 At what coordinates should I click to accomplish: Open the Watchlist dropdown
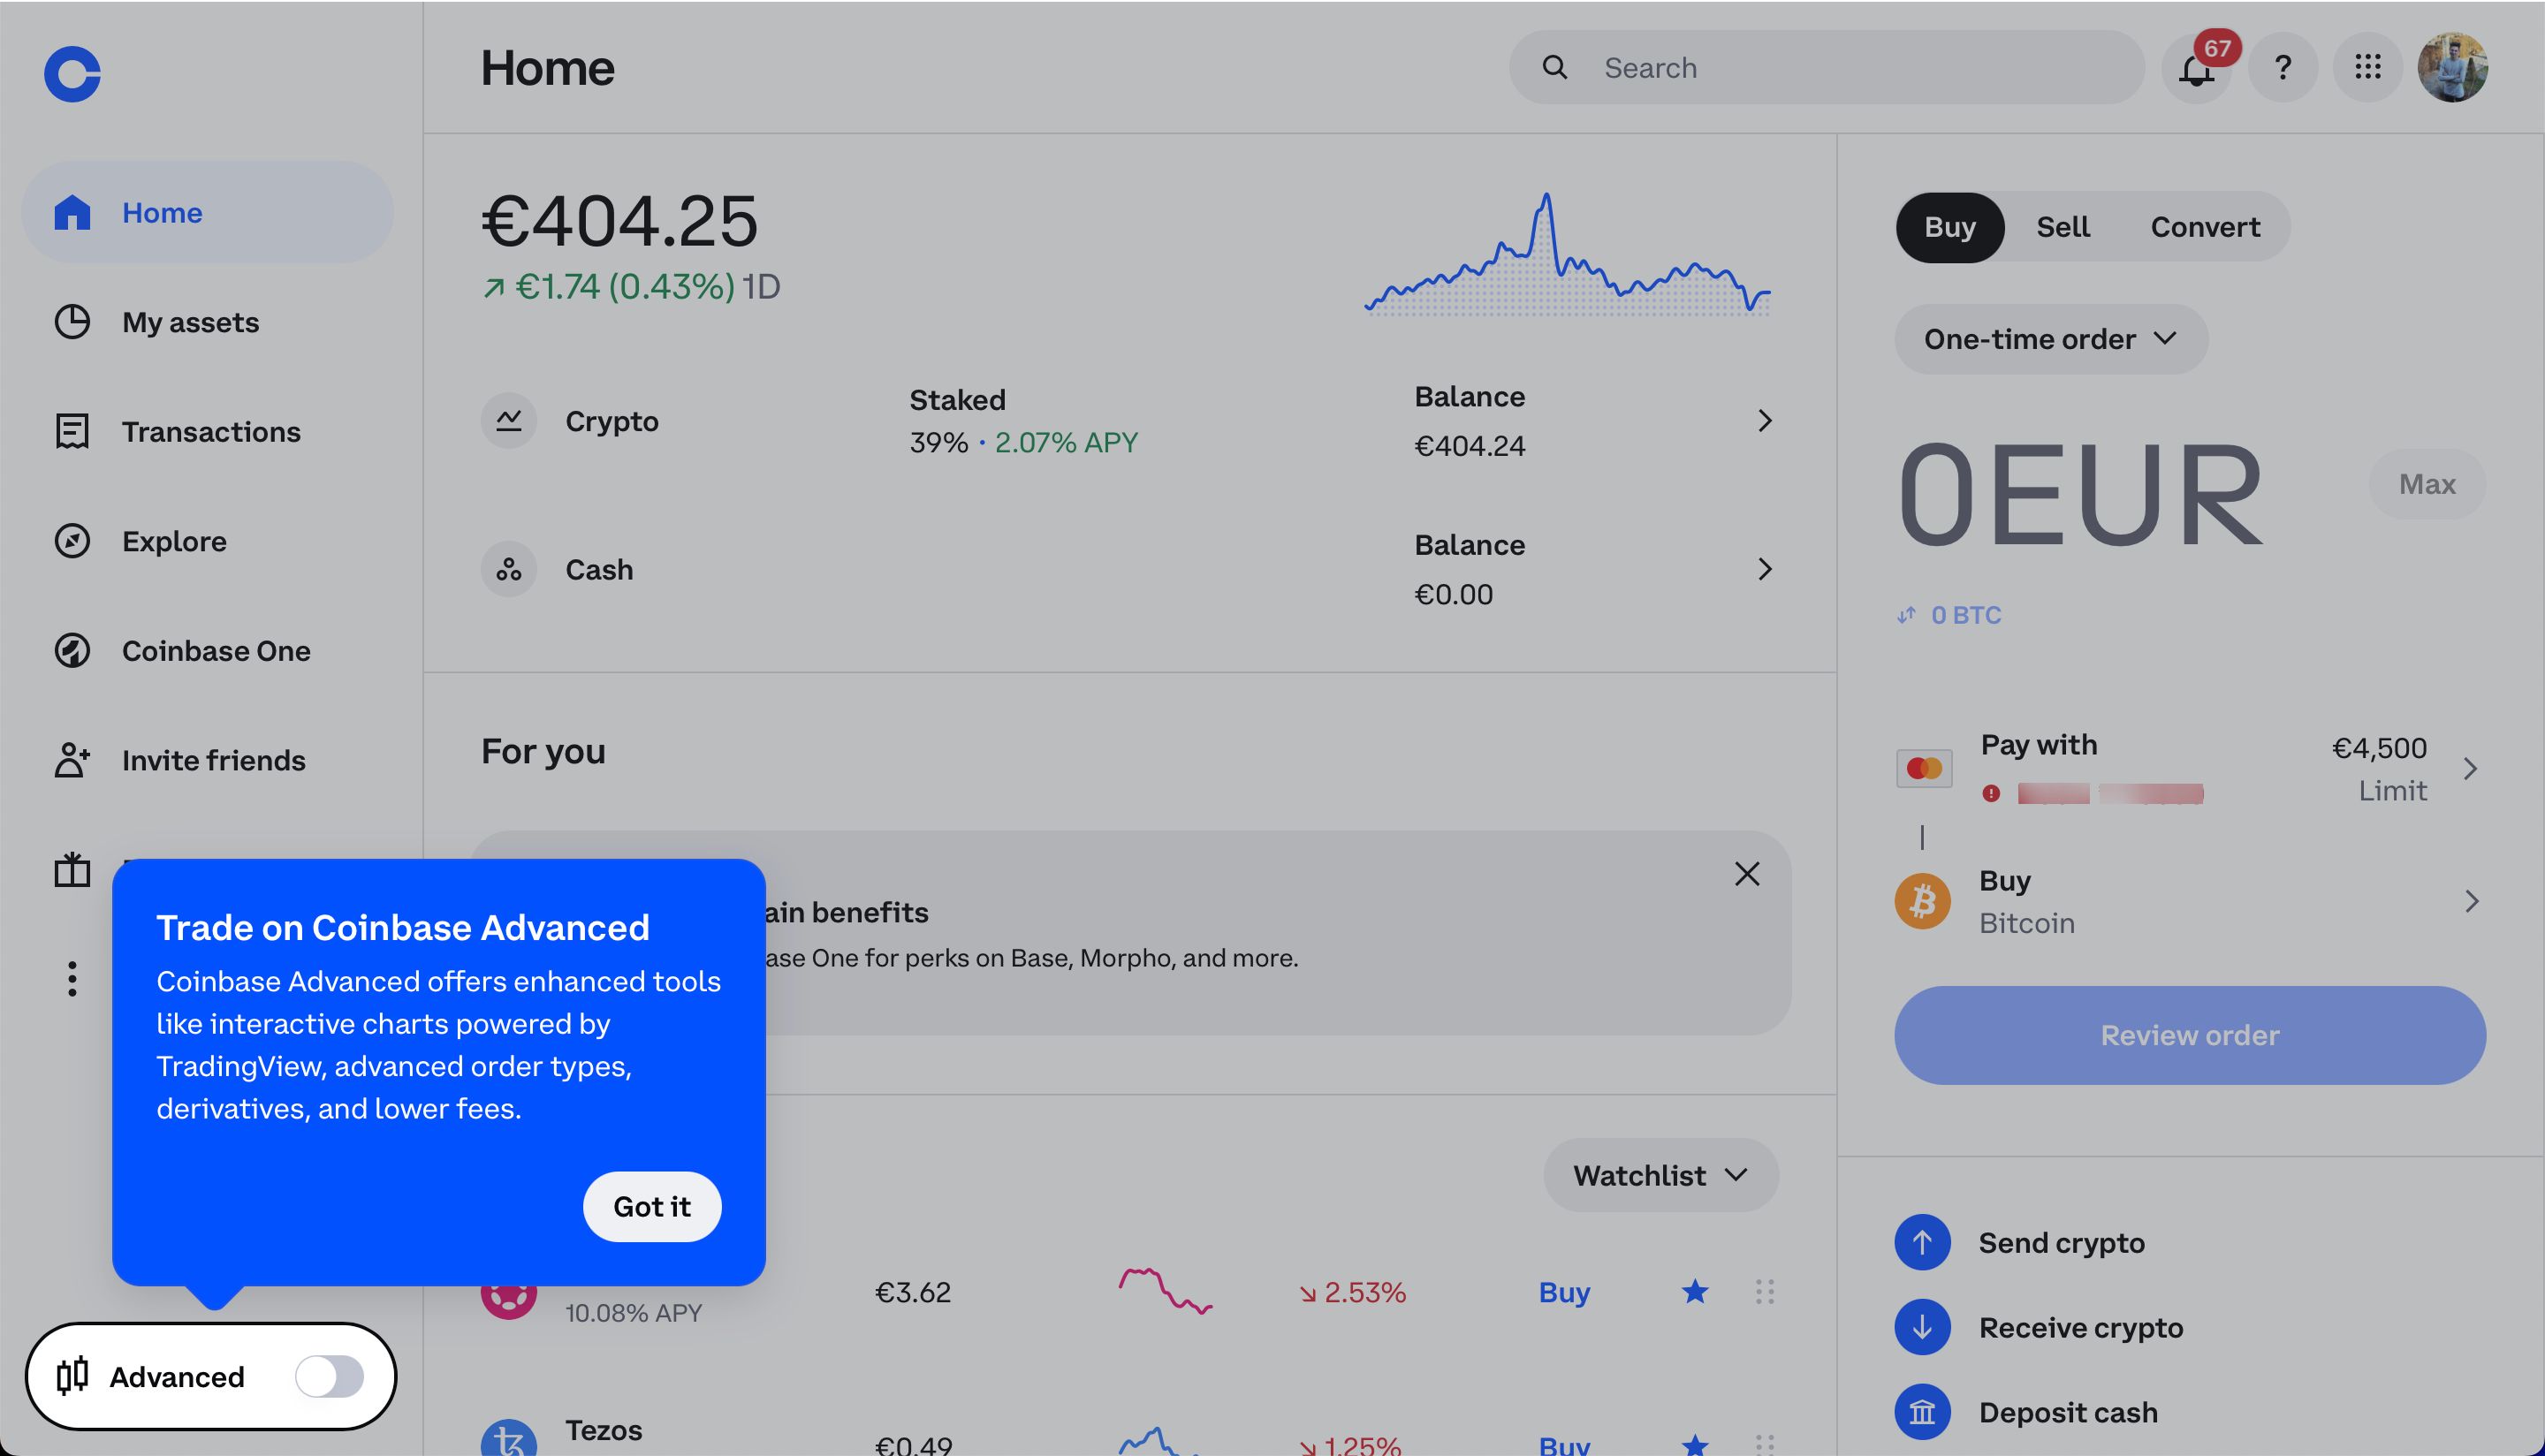click(x=1660, y=1175)
